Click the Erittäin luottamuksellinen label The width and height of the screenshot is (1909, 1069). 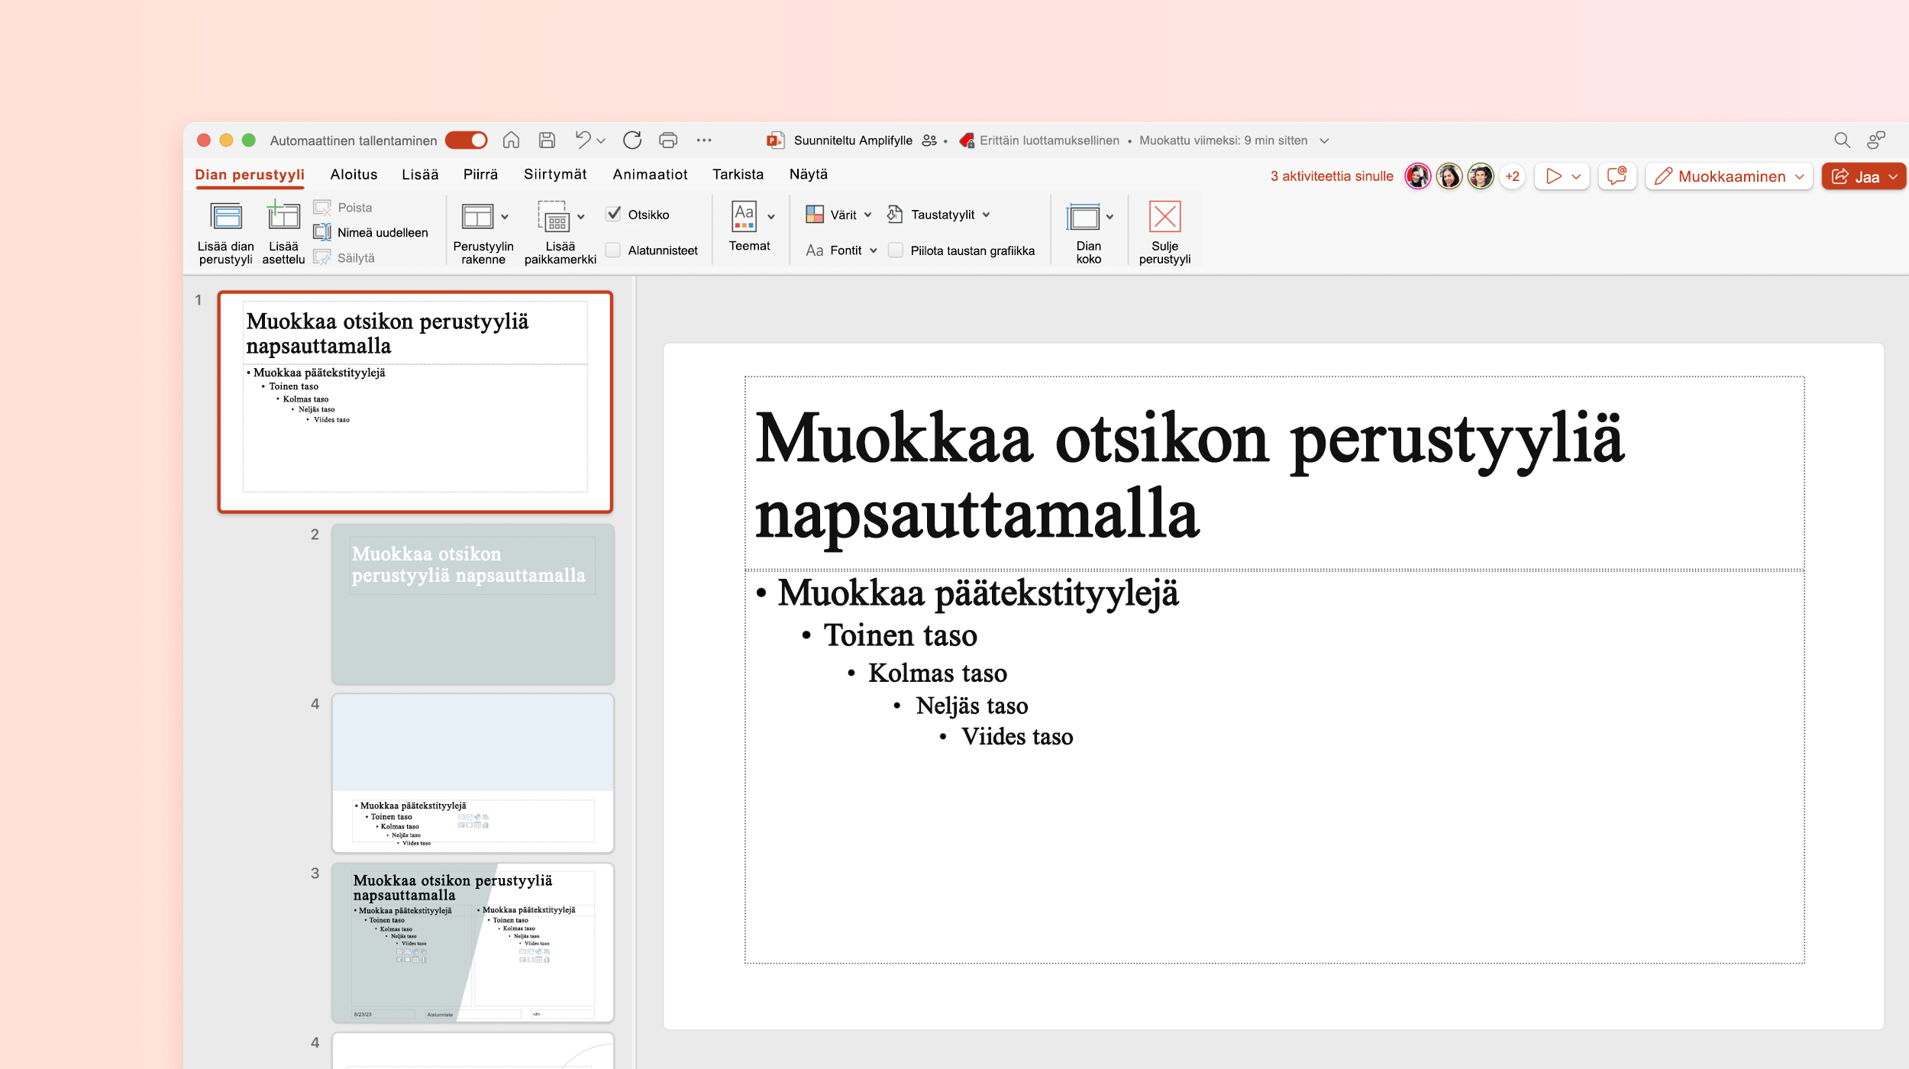(x=1049, y=140)
